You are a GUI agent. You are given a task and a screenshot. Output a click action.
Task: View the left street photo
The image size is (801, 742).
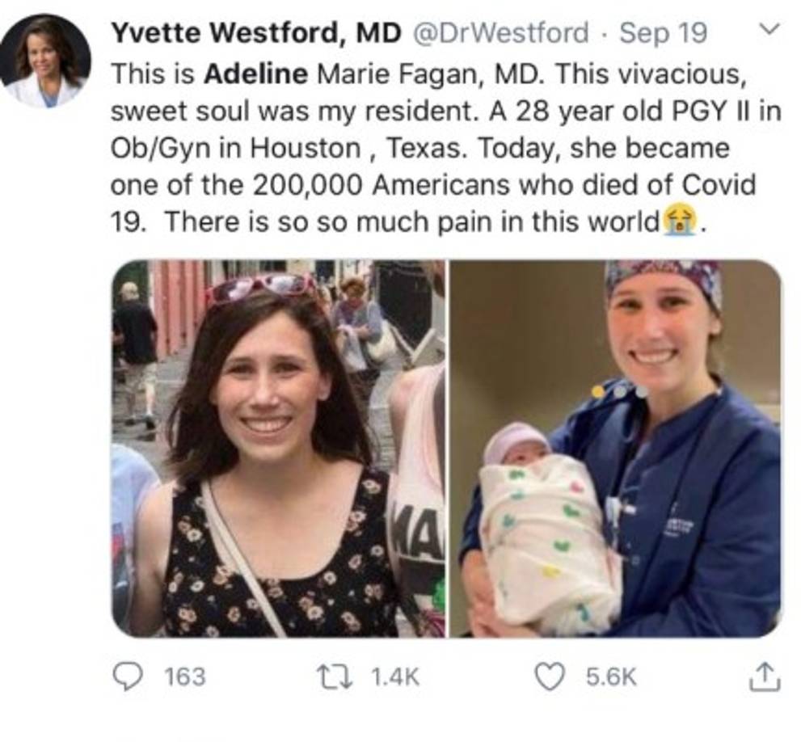coord(278,449)
